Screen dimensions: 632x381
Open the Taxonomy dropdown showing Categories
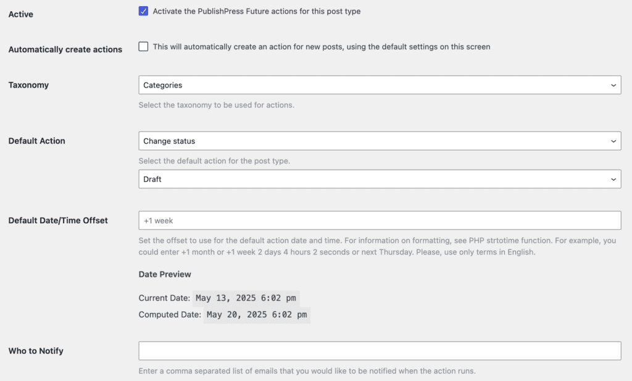pos(379,85)
